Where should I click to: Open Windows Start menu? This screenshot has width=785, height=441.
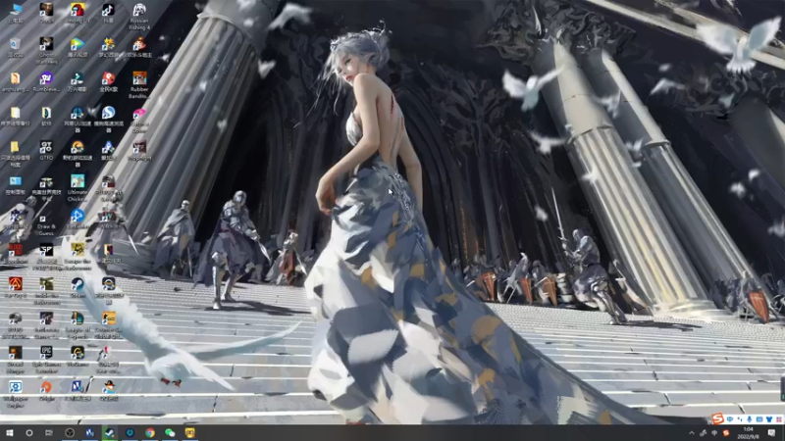coord(10,432)
